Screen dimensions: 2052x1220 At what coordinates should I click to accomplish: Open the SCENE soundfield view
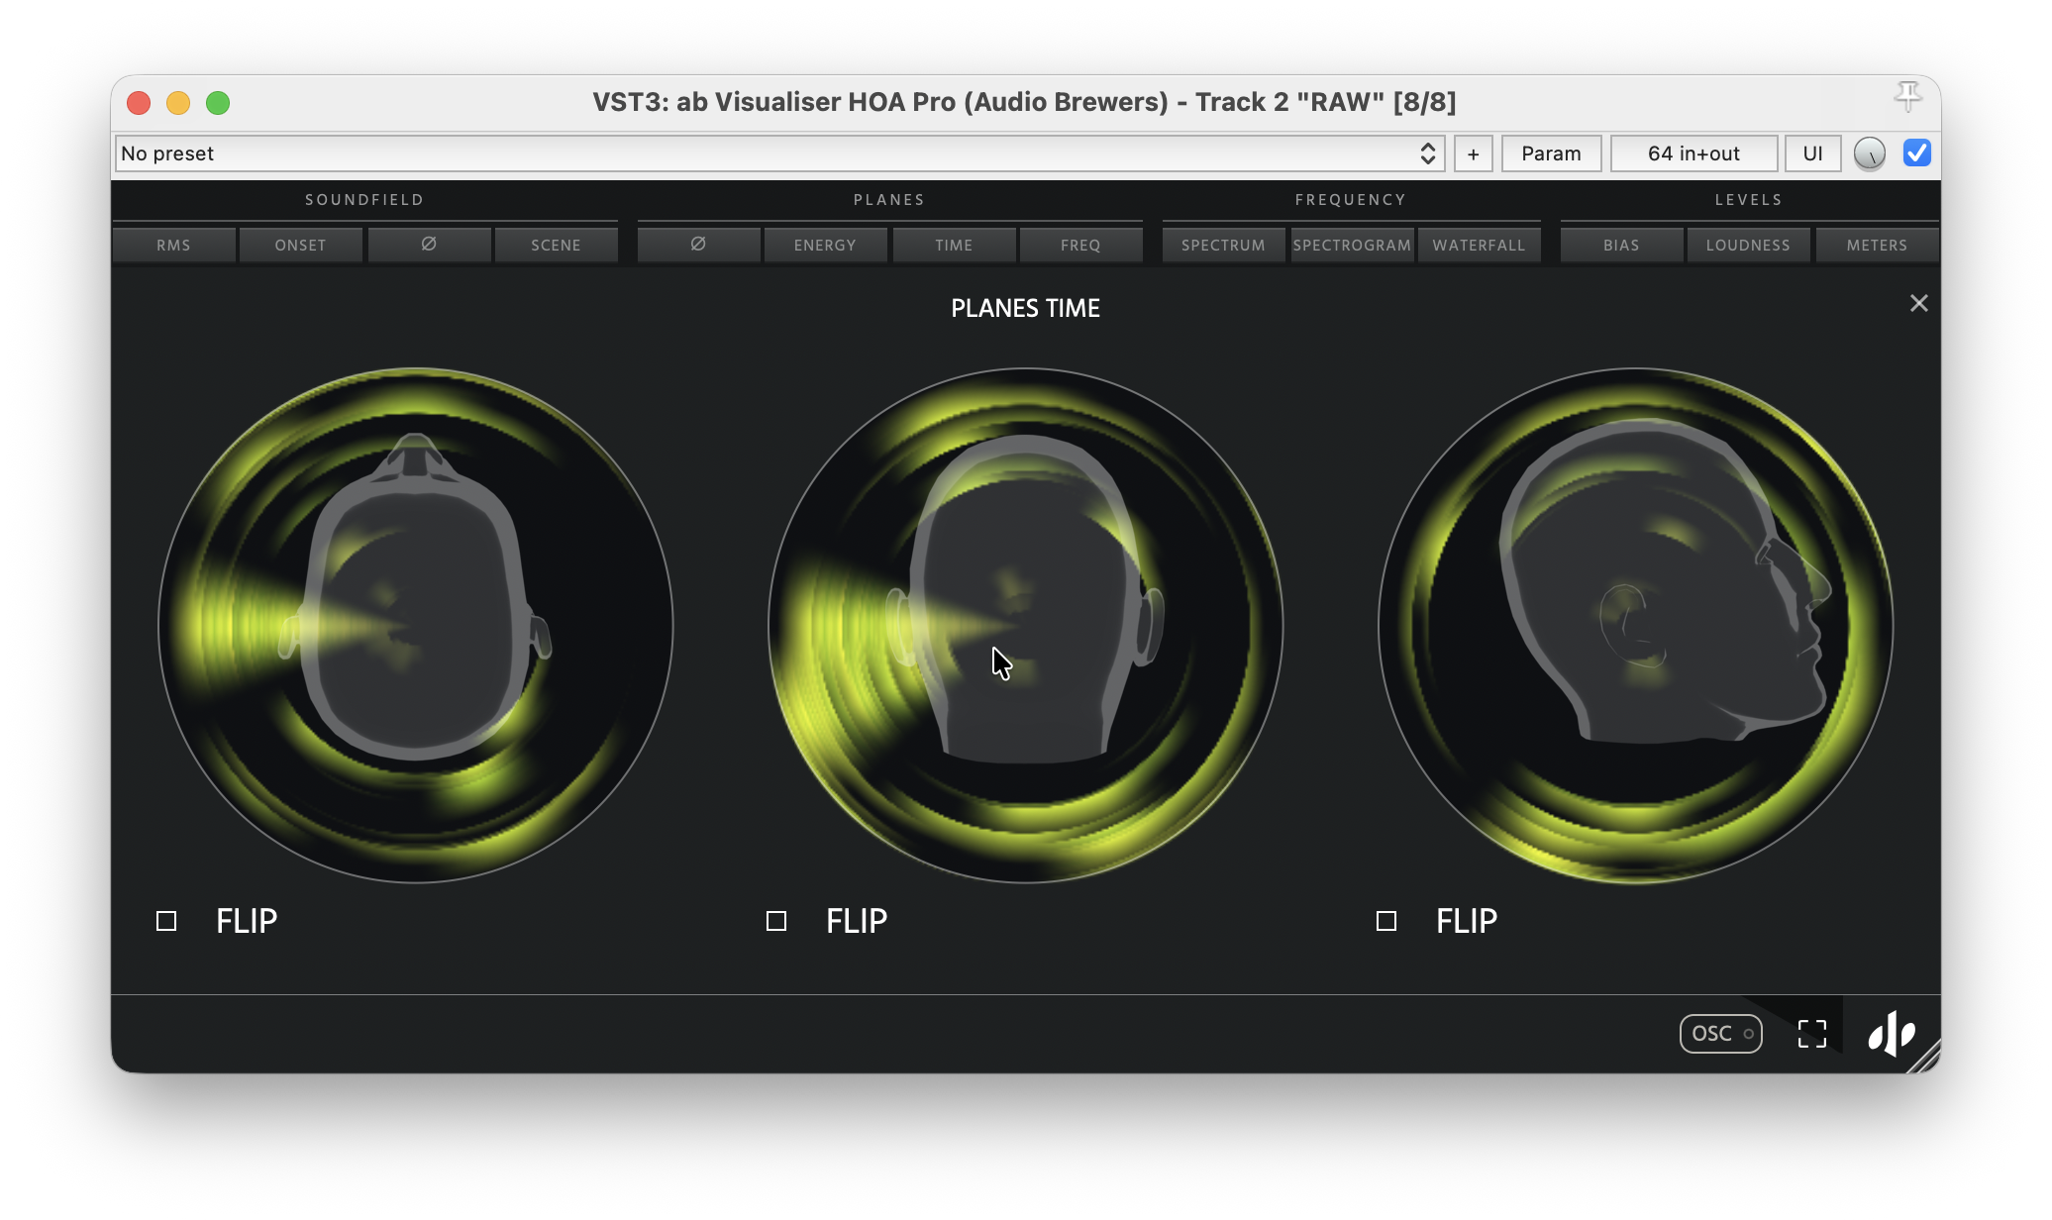pos(556,245)
